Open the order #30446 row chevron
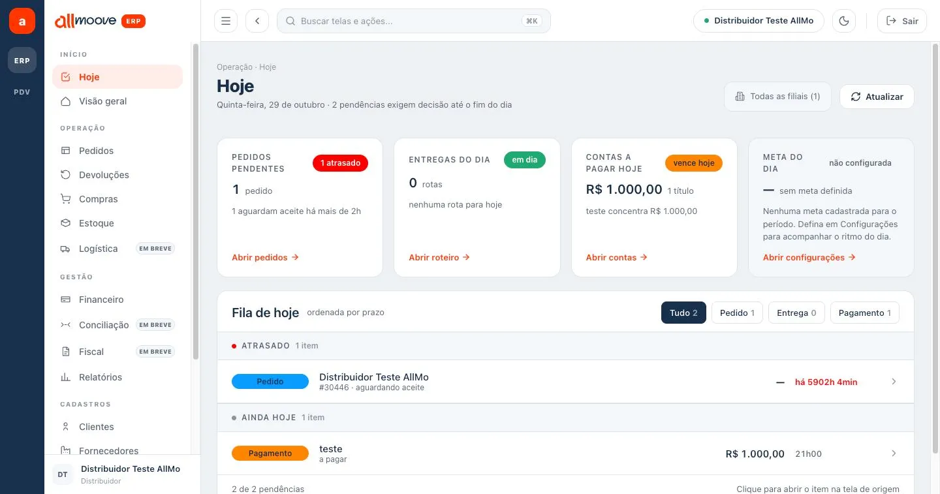 [x=894, y=382]
